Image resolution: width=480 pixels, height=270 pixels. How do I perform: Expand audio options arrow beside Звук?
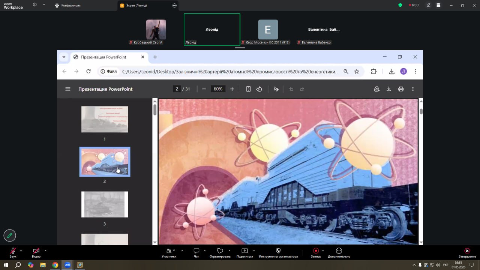(21, 250)
